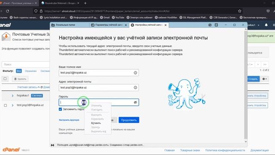Click Продолжить button
Viewport: 275px width, 155px height.
click(129, 120)
